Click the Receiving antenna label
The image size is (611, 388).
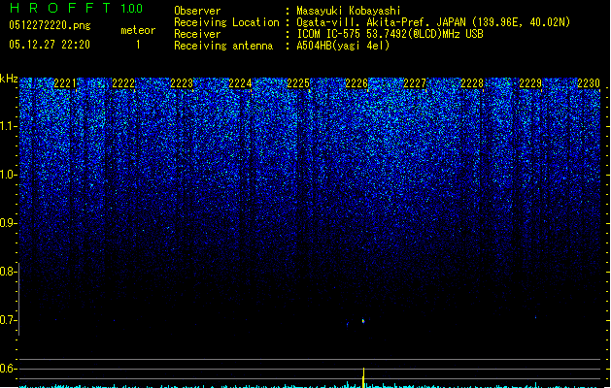point(223,46)
